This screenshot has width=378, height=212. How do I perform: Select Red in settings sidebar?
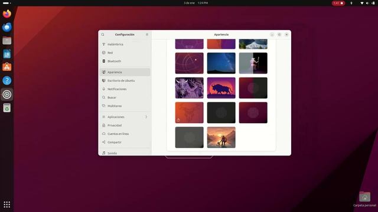(x=125, y=52)
